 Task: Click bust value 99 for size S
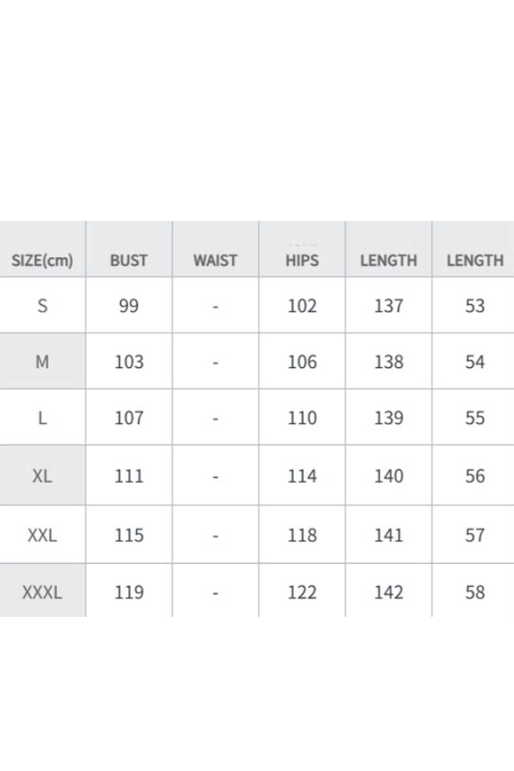[128, 306]
